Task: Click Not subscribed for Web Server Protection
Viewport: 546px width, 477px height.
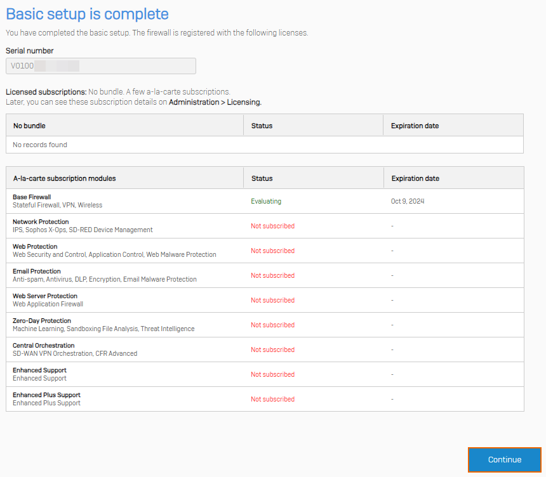Action: (272, 299)
